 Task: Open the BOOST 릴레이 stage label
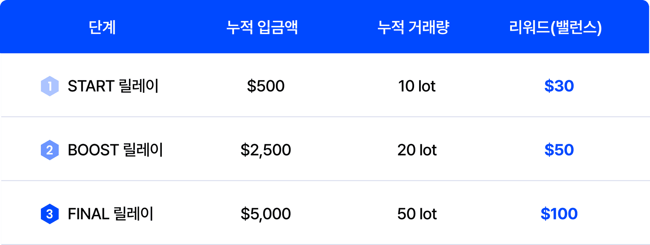[x=115, y=150]
